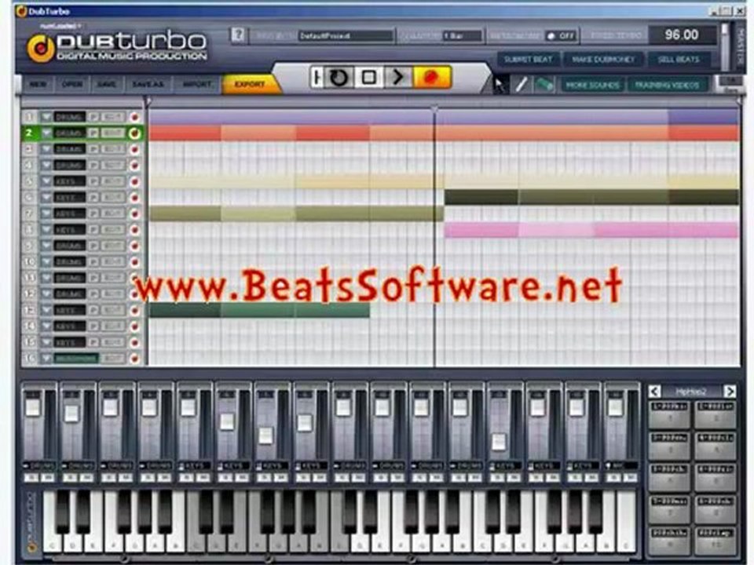Image resolution: width=754 pixels, height=565 pixels.
Task: Click the mixer channel 7 volume fader
Action: click(x=265, y=436)
